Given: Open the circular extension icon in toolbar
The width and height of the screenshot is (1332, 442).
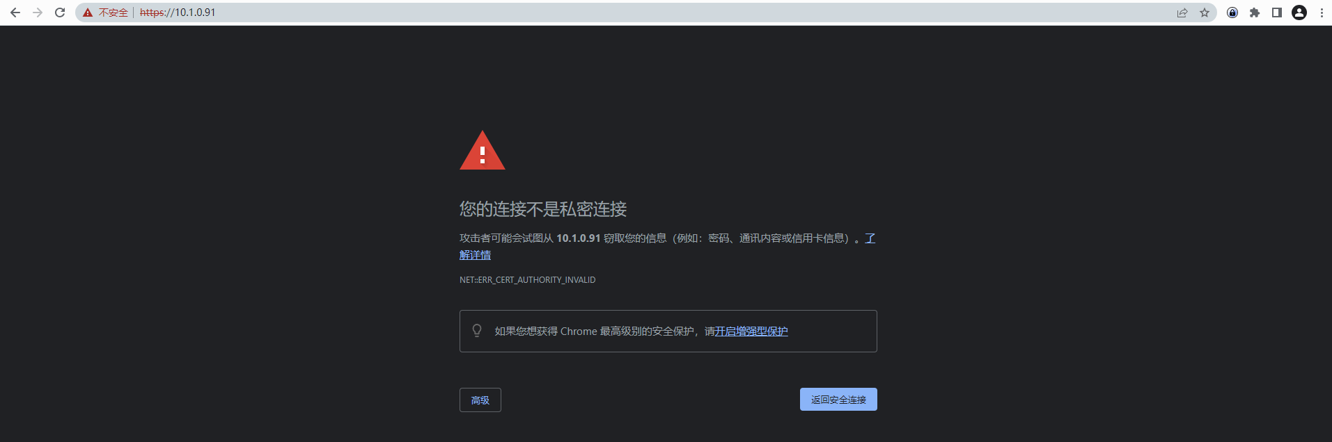Looking at the screenshot, I should click(1232, 13).
